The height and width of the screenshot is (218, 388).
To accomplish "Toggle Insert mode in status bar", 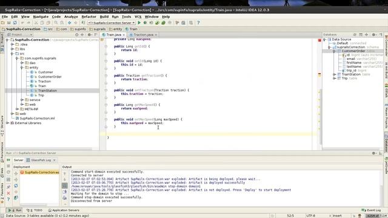I will (x=337, y=216).
